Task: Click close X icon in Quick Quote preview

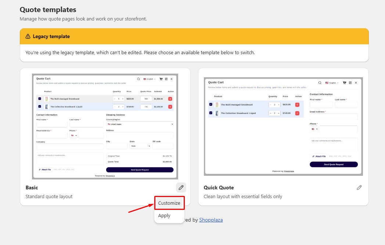Action: click(x=356, y=83)
